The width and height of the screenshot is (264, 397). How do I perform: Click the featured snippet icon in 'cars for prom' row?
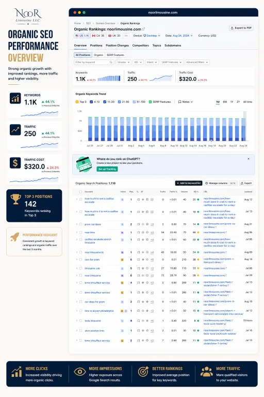[x=138, y=260]
